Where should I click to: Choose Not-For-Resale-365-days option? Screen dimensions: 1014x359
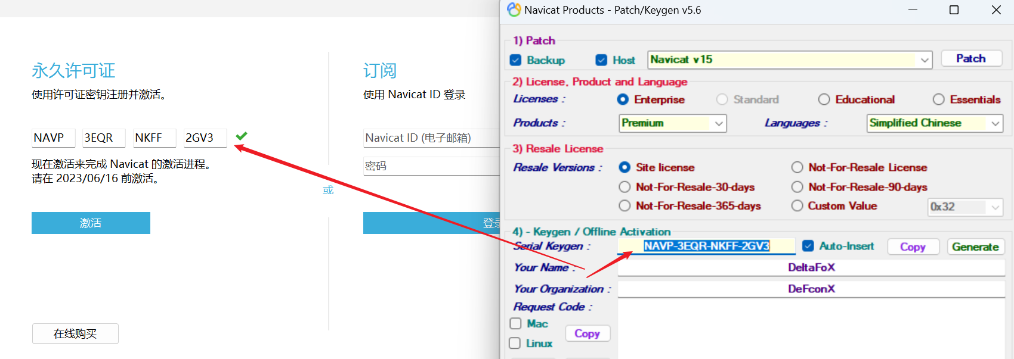pyautogui.click(x=625, y=205)
